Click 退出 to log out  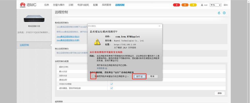pos(225,5)
